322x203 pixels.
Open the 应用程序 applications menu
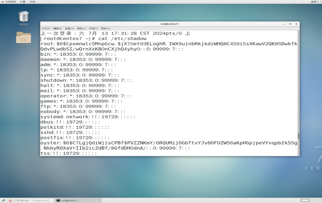click(x=10, y=2)
